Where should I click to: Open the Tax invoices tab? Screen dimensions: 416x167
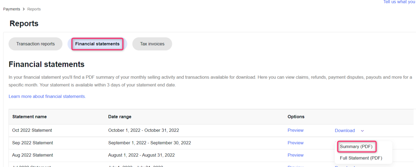152,44
